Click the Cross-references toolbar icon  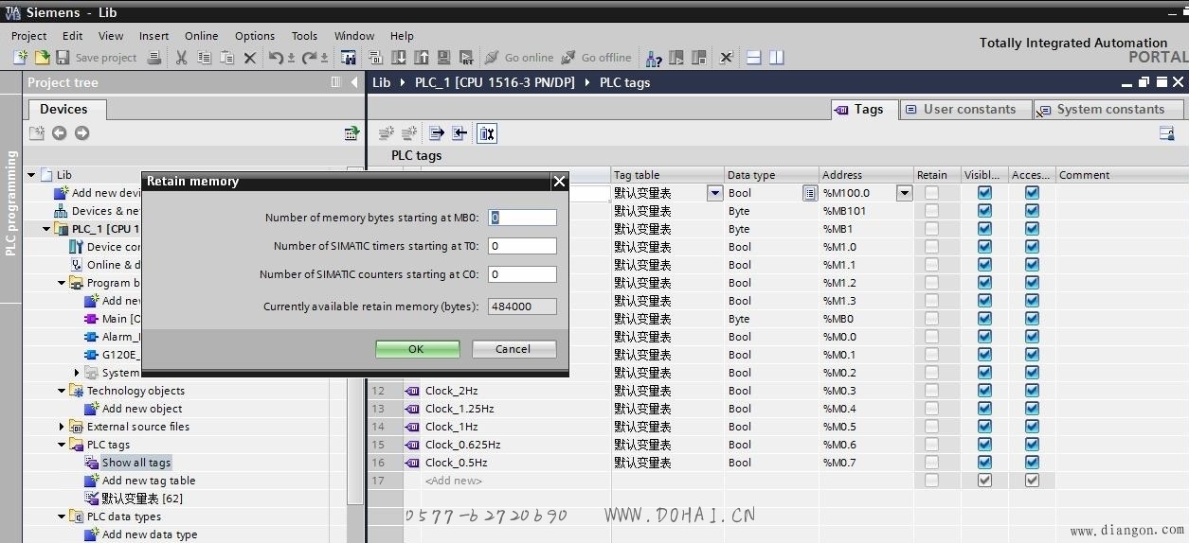(x=727, y=58)
